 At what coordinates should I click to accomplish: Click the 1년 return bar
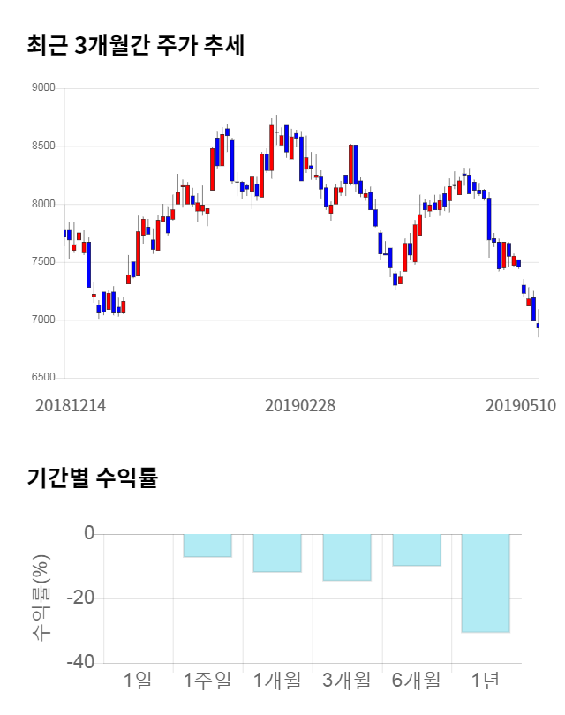pos(486,583)
